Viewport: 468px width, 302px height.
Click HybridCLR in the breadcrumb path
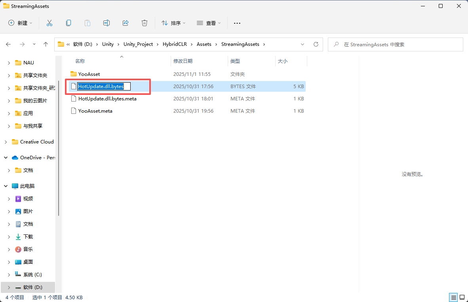pyautogui.click(x=175, y=44)
